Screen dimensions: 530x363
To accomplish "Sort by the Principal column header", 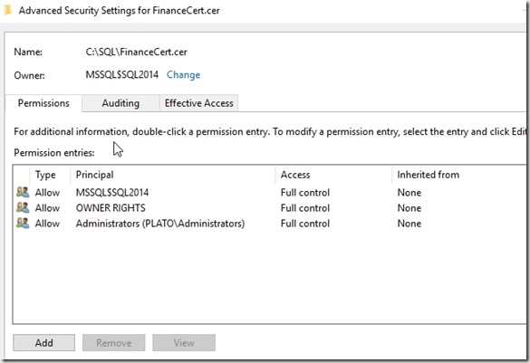I will pos(173,175).
